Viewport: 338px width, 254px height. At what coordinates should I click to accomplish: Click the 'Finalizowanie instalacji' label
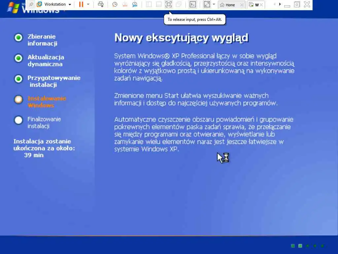pyautogui.click(x=44, y=122)
